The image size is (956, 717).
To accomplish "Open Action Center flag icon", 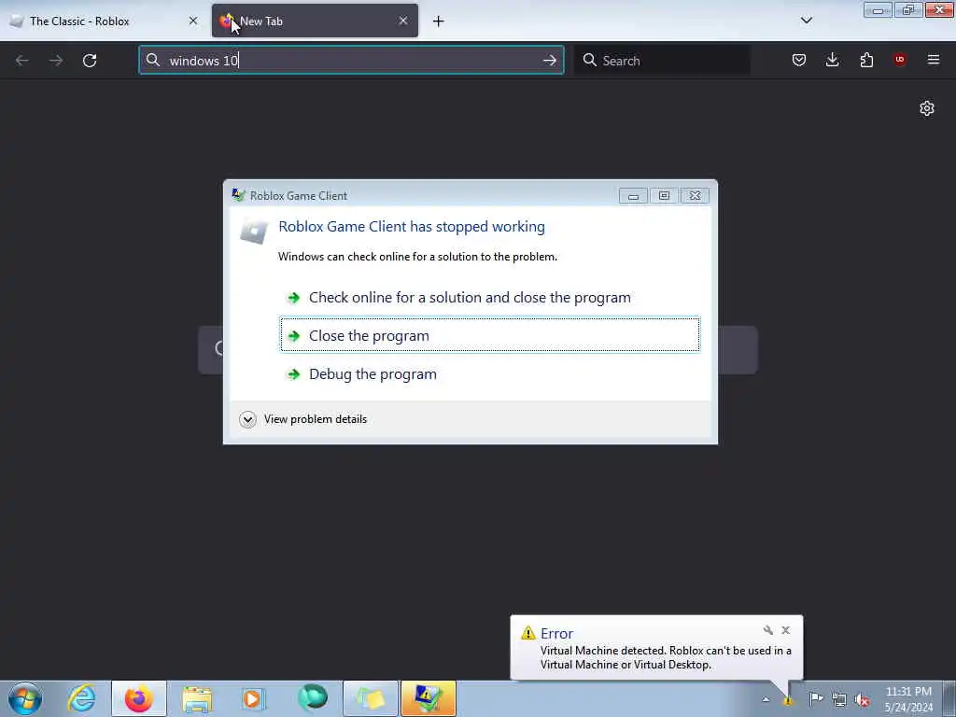I will click(x=816, y=699).
